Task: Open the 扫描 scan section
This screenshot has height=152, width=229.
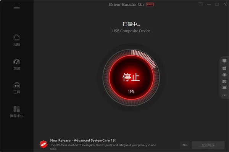Action: point(17,40)
